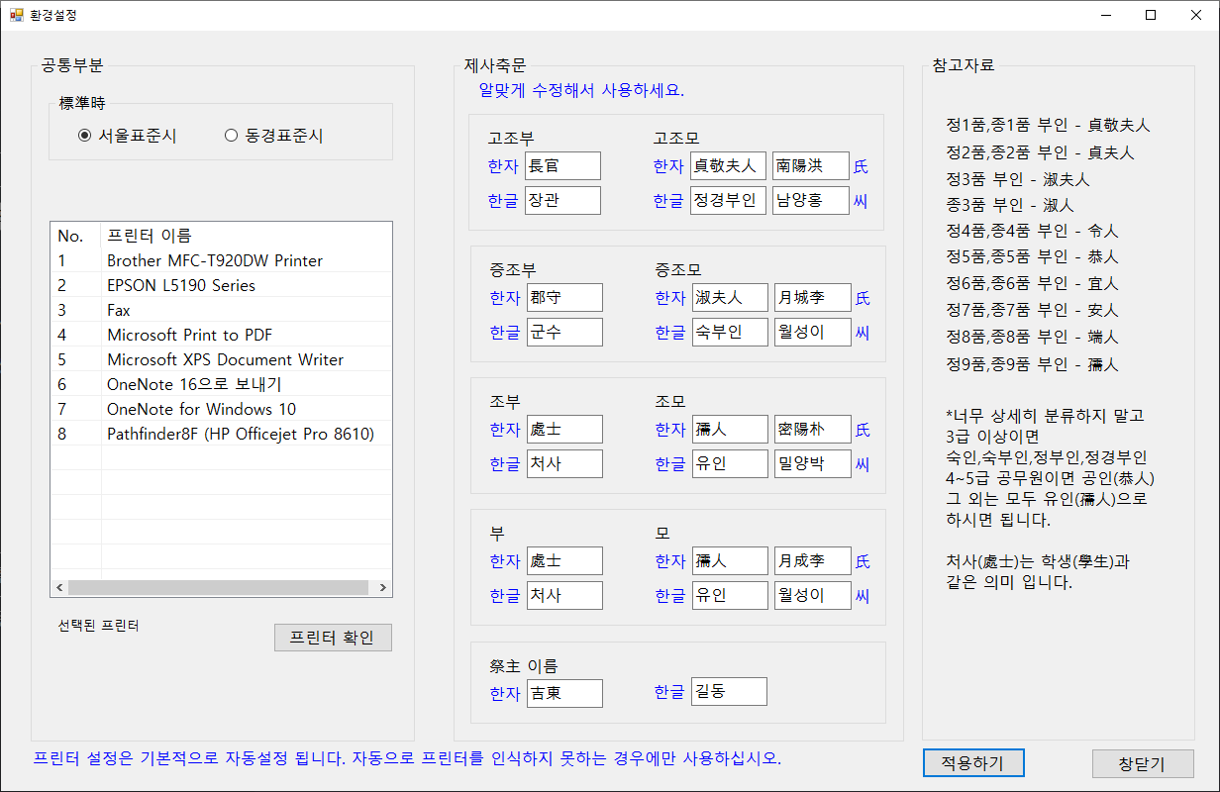Click reference line 정3품 부인 - 淑夫人
Viewport: 1220px width, 792px height.
(x=1017, y=179)
